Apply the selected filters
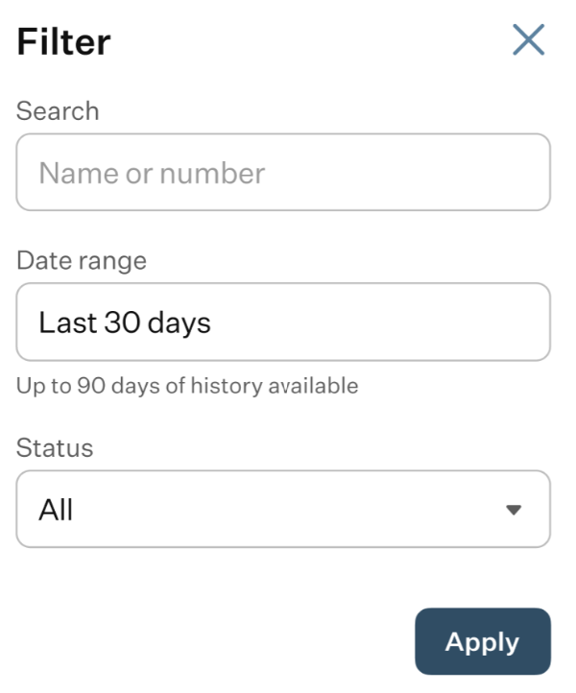The image size is (576, 693). point(483,641)
